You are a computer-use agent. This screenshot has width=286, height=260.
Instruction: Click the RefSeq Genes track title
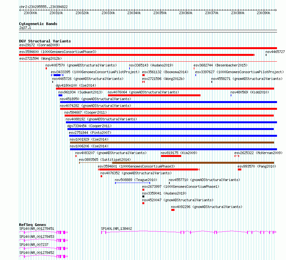pyautogui.click(x=33, y=225)
